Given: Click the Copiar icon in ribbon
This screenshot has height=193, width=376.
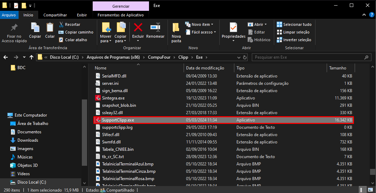Looking at the screenshot, I should click(35, 28).
